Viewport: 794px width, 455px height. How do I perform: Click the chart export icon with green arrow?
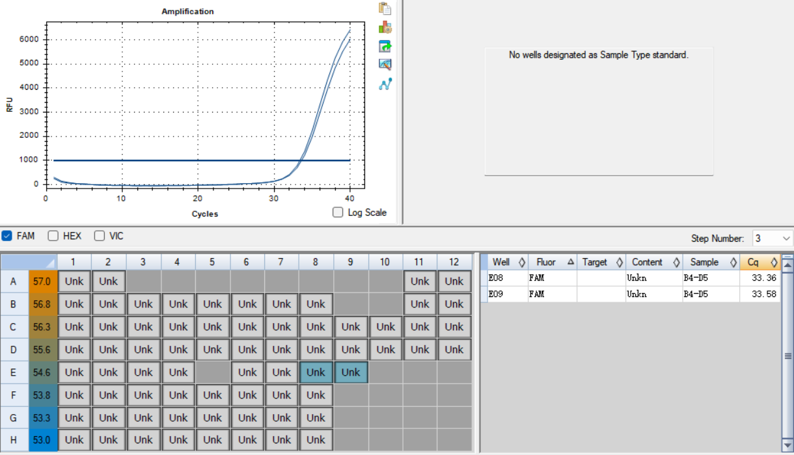385,46
